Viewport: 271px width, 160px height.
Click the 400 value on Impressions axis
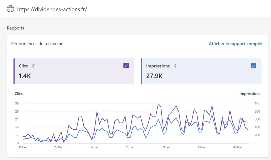(x=257, y=127)
